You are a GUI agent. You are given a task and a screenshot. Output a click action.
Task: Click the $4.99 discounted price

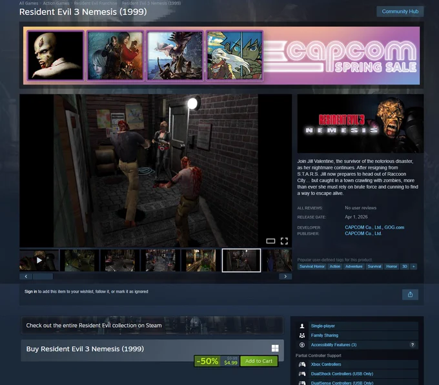[230, 362]
